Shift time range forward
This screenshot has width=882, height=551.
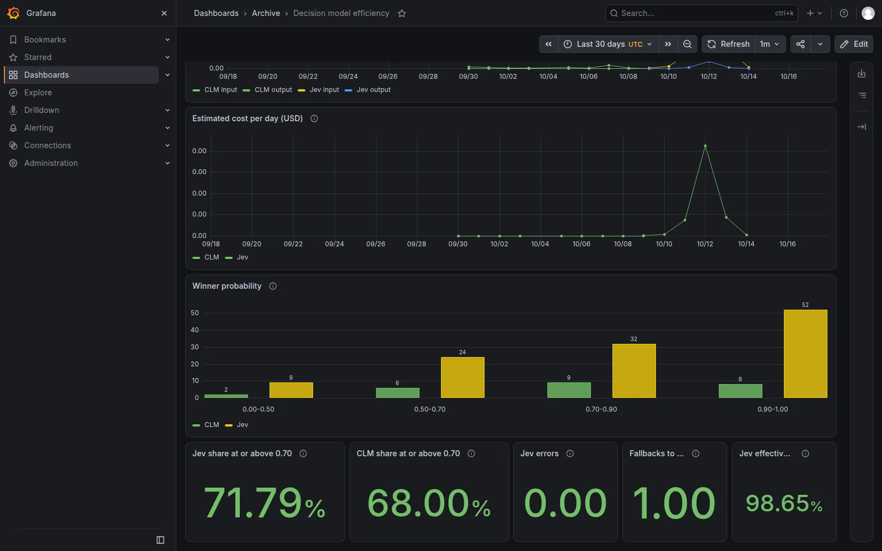pyautogui.click(x=668, y=44)
